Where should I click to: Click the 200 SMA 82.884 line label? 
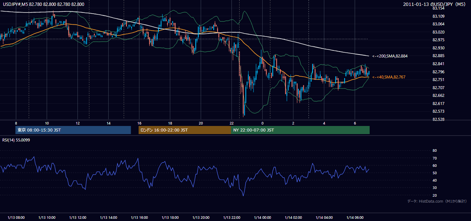pyautogui.click(x=390, y=56)
